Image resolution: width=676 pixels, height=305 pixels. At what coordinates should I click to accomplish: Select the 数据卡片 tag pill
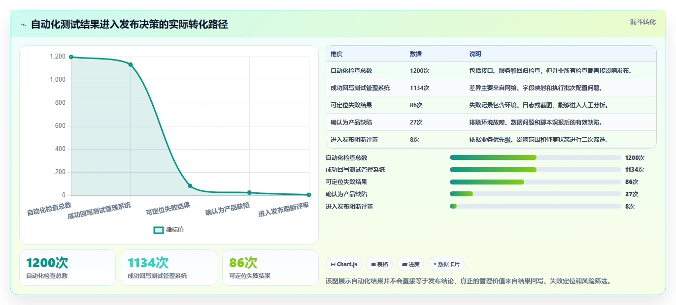(x=446, y=264)
